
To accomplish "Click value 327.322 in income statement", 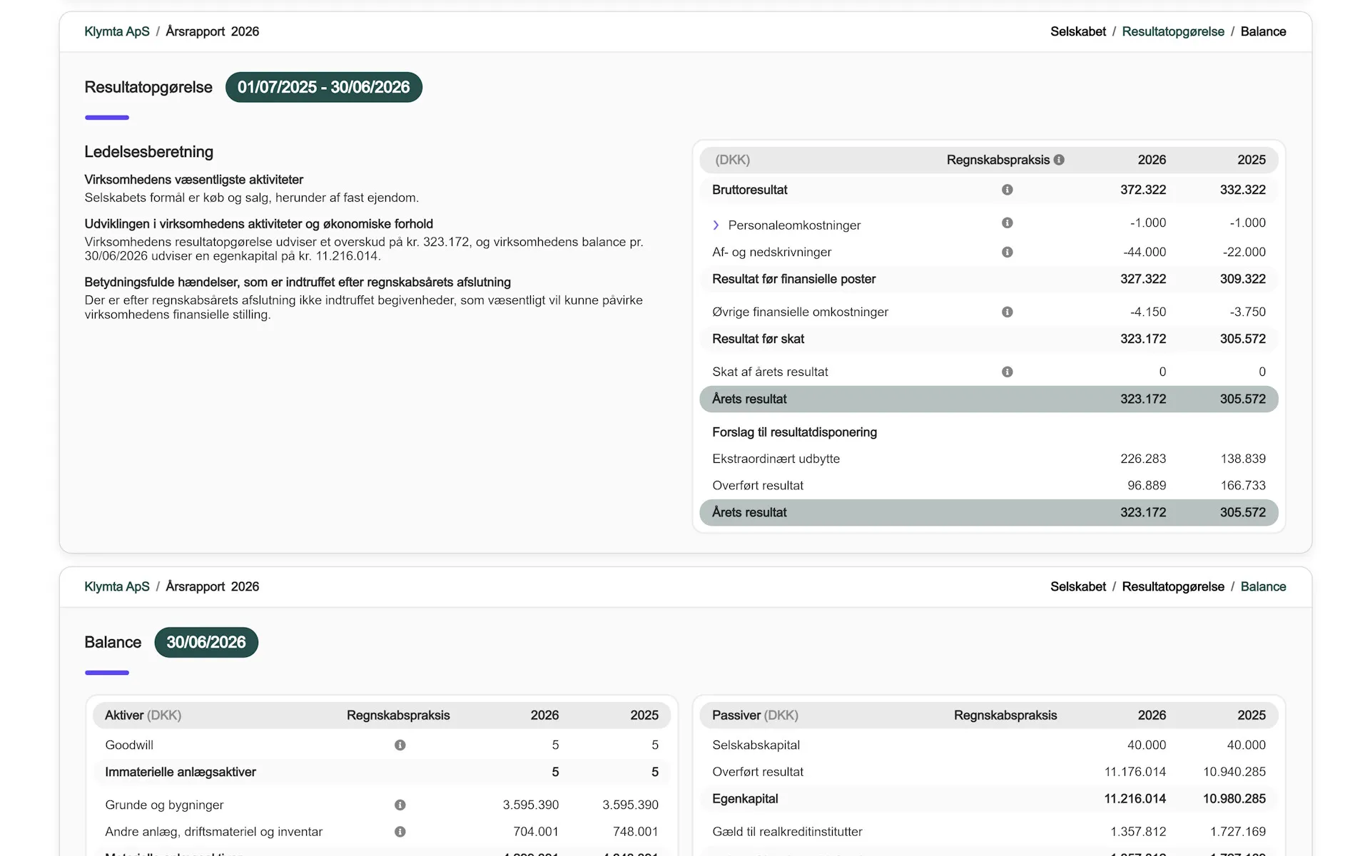I will pos(1143,279).
